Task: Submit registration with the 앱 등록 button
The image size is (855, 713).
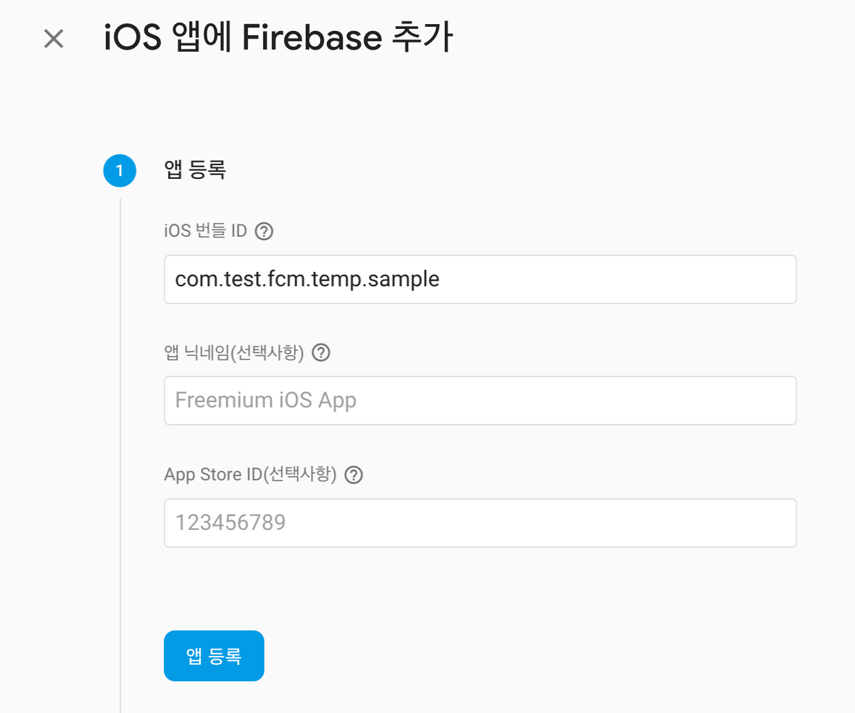Action: (214, 656)
